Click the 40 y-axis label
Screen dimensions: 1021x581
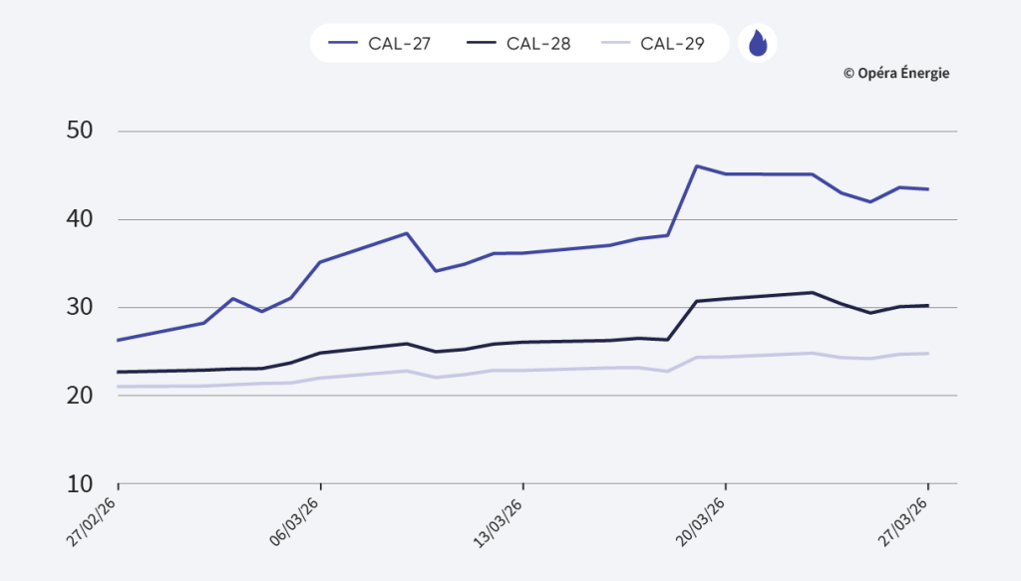[x=78, y=219]
